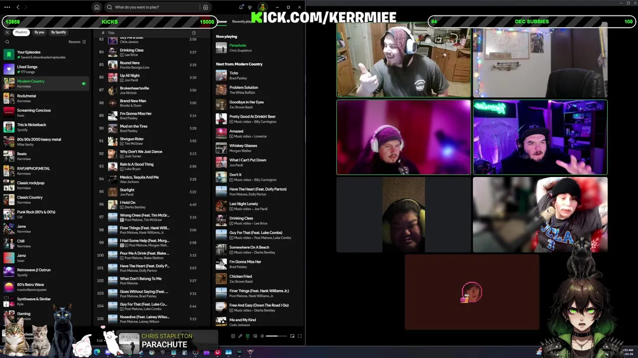Image resolution: width=638 pixels, height=358 pixels.
Task: Adjust the Spotify volume slider
Action: point(277,336)
